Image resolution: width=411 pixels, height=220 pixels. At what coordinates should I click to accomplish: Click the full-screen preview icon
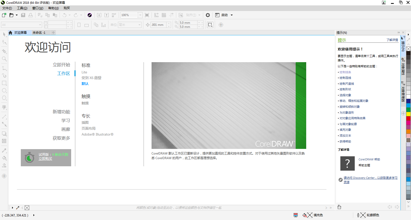(147, 15)
